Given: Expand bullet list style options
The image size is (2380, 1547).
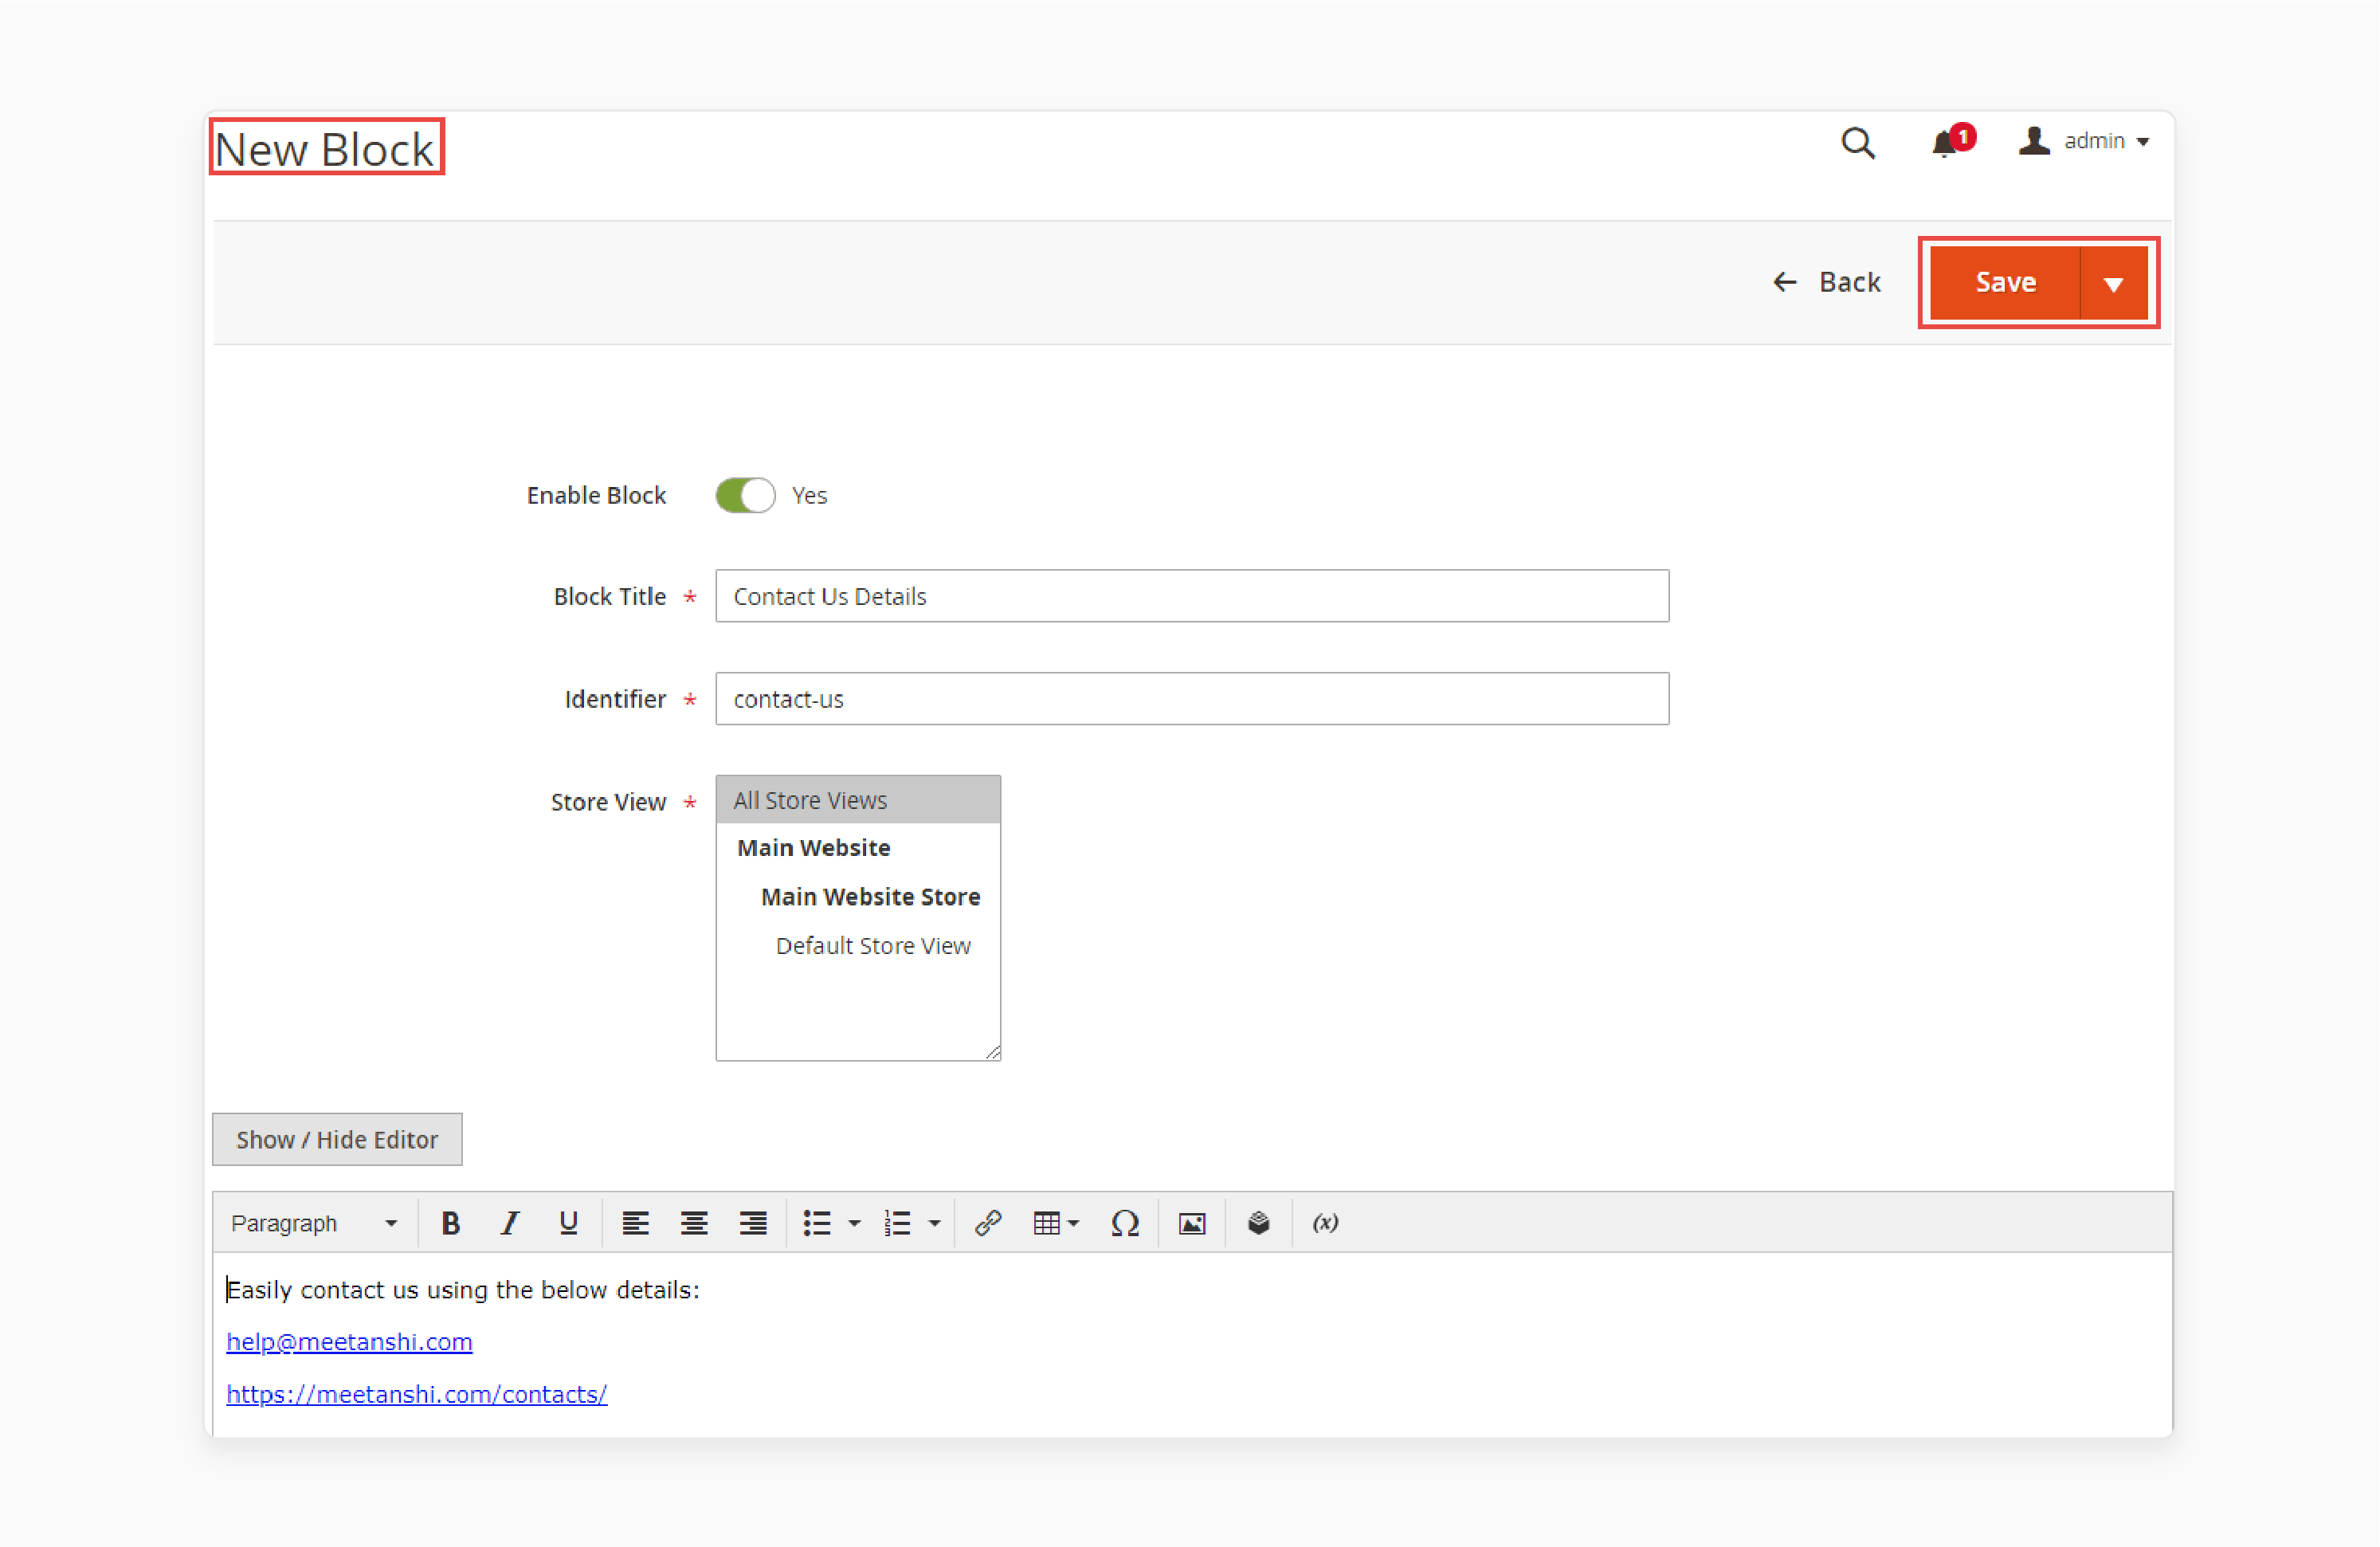Looking at the screenshot, I should pos(854,1223).
